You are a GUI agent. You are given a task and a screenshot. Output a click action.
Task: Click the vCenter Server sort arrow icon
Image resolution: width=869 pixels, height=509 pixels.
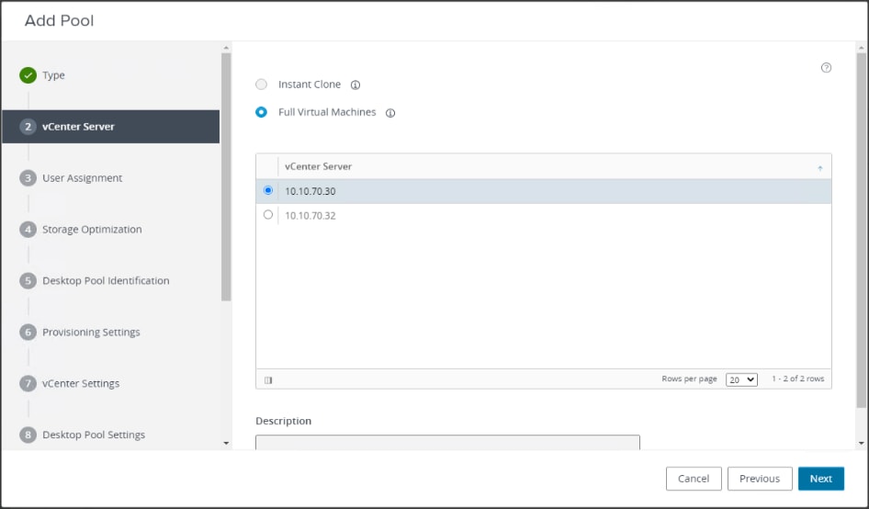819,168
